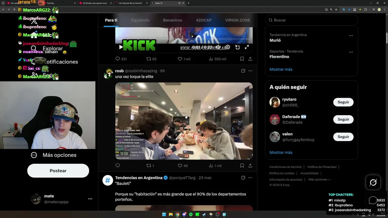Open Grok icon on rosb's post
Image resolution: width=388 pixels, height=218 pixels.
tap(243, 71)
